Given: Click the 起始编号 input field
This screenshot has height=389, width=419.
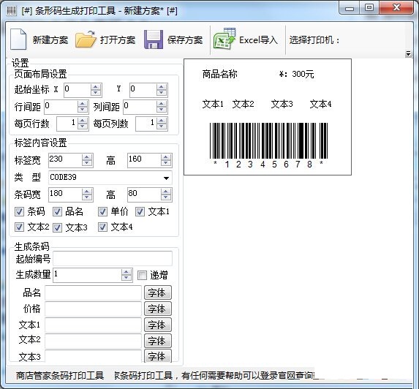Looking at the screenshot, I should point(113,258).
